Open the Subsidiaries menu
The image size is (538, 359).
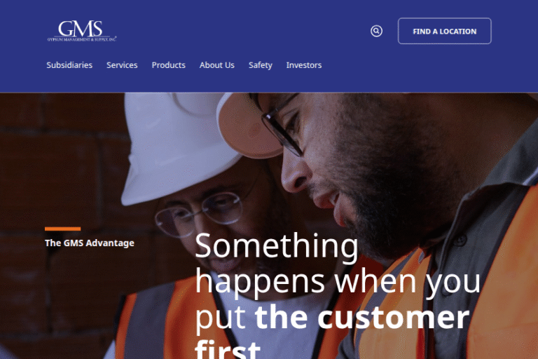point(69,65)
